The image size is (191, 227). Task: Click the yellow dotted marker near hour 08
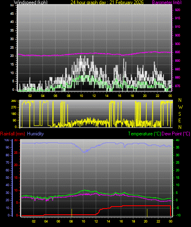click(71, 213)
